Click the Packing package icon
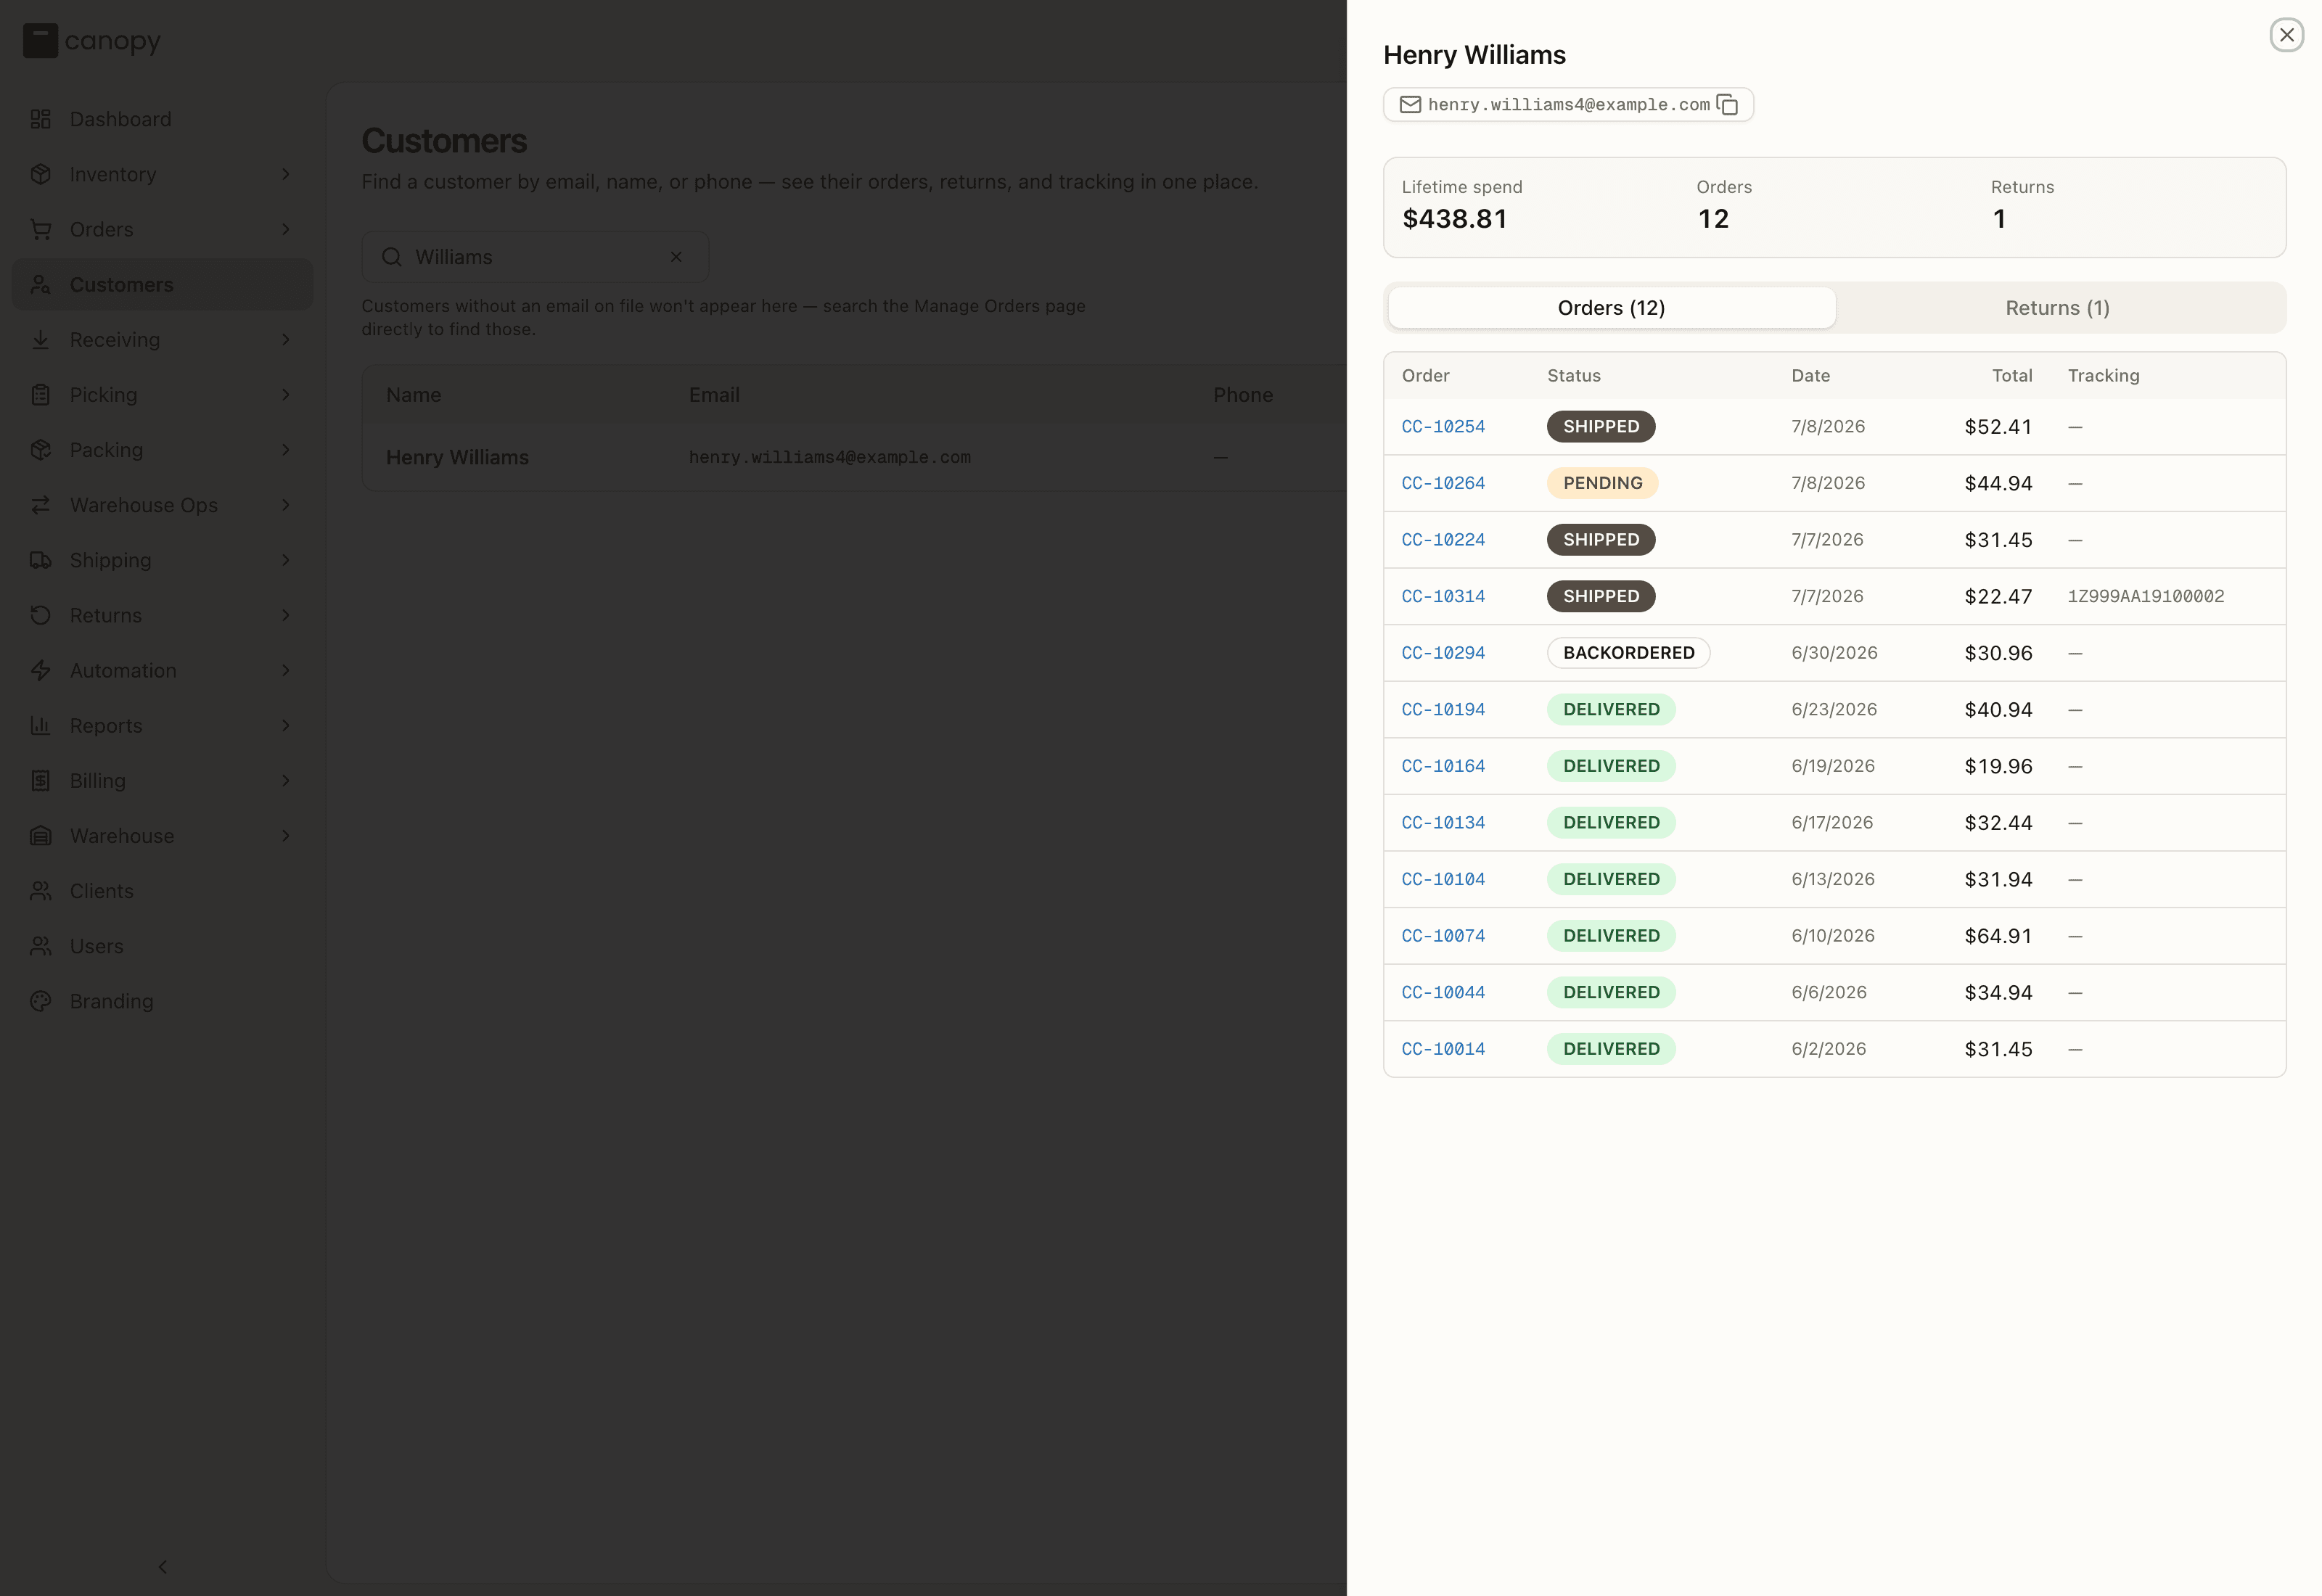Screen dimensions: 2322x1596 tap(40, 450)
